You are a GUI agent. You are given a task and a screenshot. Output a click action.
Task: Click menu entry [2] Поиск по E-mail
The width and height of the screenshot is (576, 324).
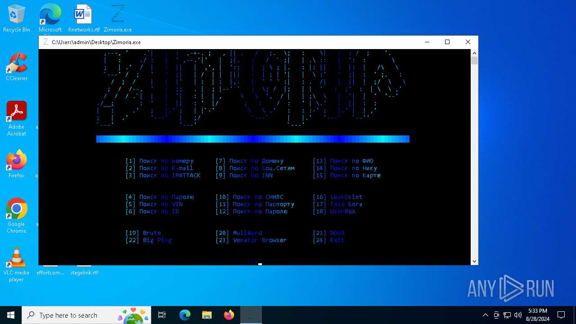159,168
